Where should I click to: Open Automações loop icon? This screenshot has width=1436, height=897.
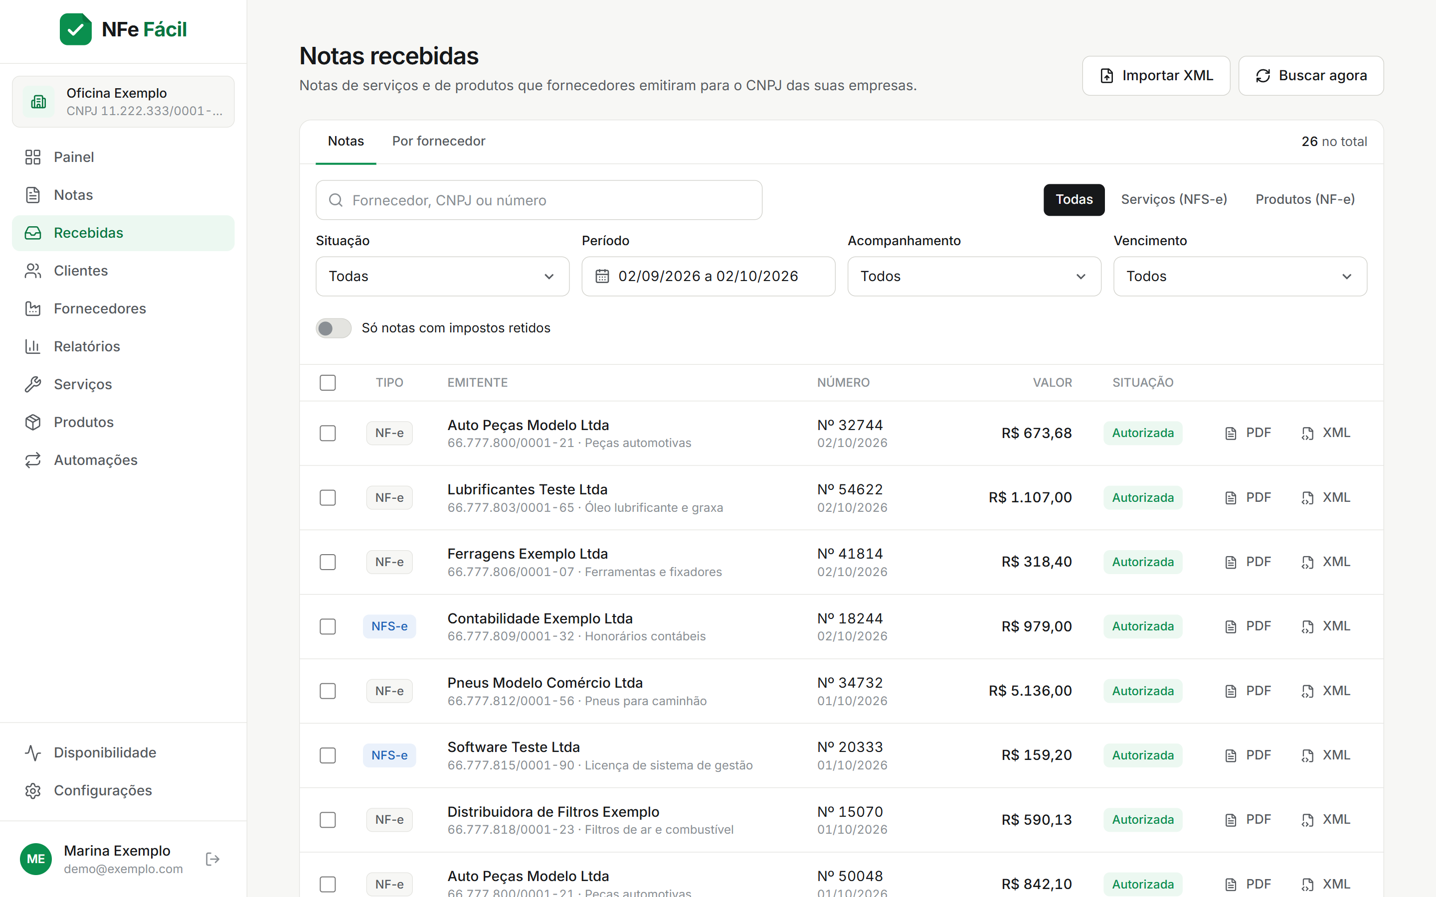point(32,460)
